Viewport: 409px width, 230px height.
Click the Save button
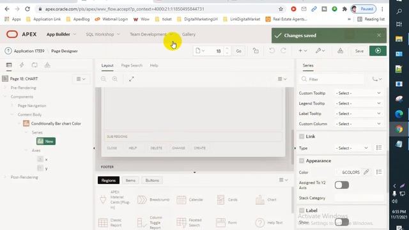[359, 51]
